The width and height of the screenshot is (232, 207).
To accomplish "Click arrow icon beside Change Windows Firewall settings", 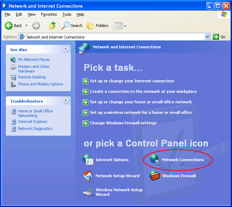I will click(85, 123).
